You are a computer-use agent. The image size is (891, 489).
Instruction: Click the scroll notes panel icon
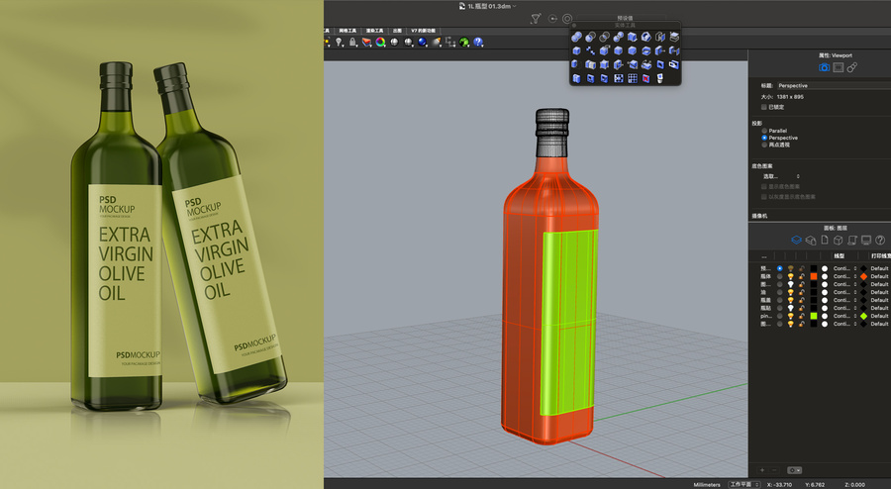click(851, 241)
